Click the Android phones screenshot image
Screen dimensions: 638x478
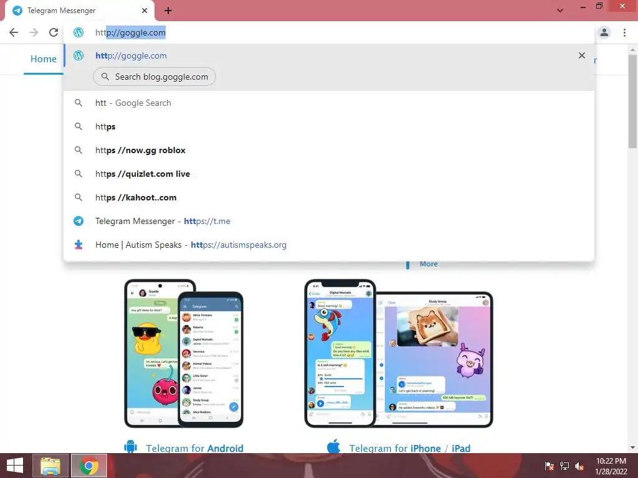(x=184, y=354)
